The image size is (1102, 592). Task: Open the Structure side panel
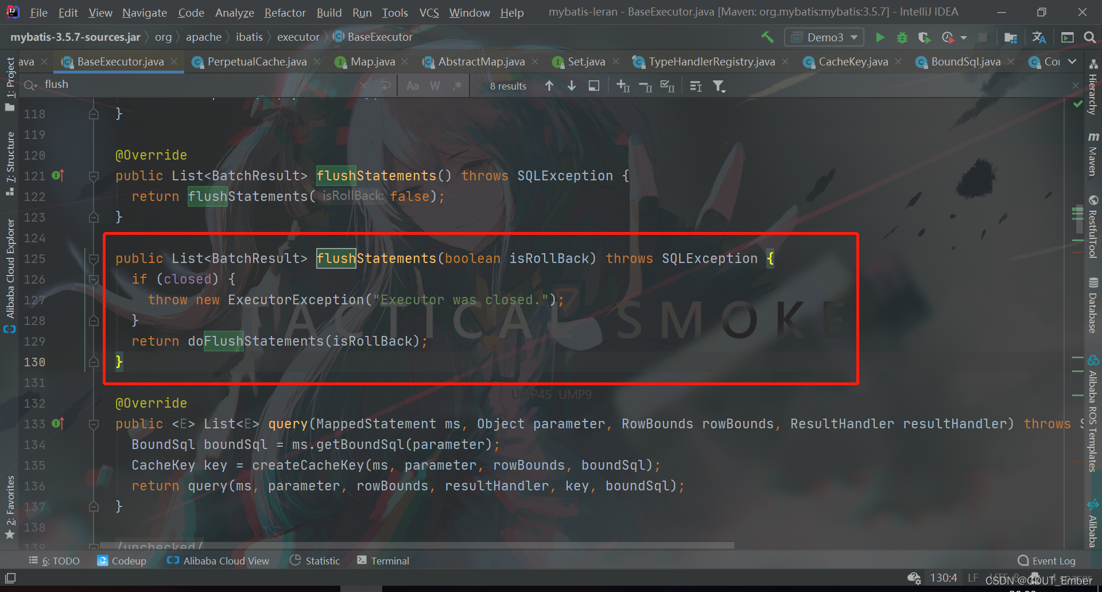click(10, 164)
